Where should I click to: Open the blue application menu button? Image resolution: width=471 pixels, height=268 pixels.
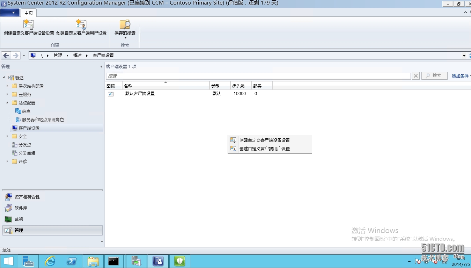[10, 13]
